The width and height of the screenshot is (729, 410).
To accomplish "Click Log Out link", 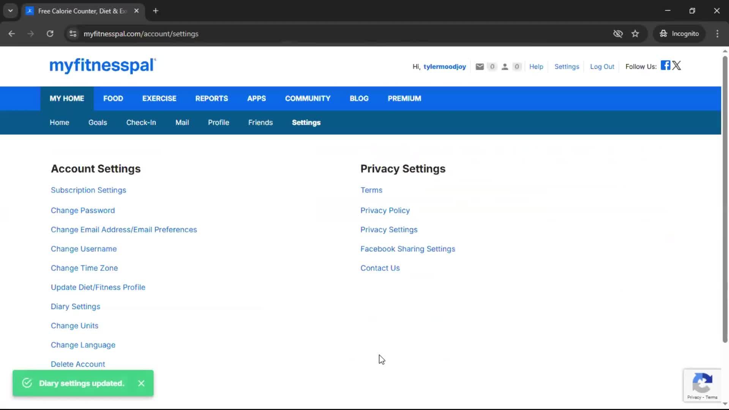I will (x=602, y=67).
